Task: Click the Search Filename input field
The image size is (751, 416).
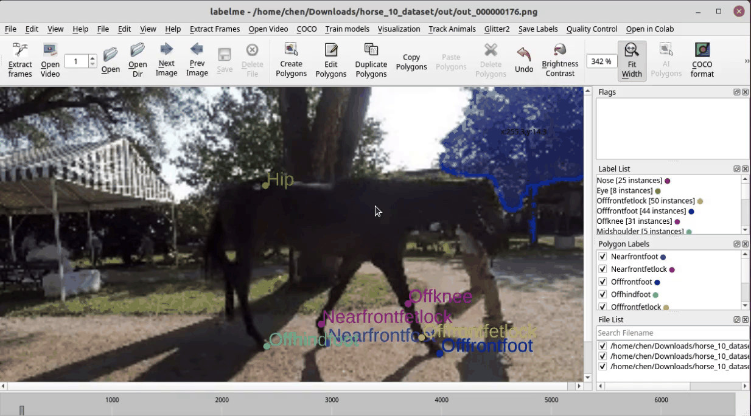Action: pos(672,333)
